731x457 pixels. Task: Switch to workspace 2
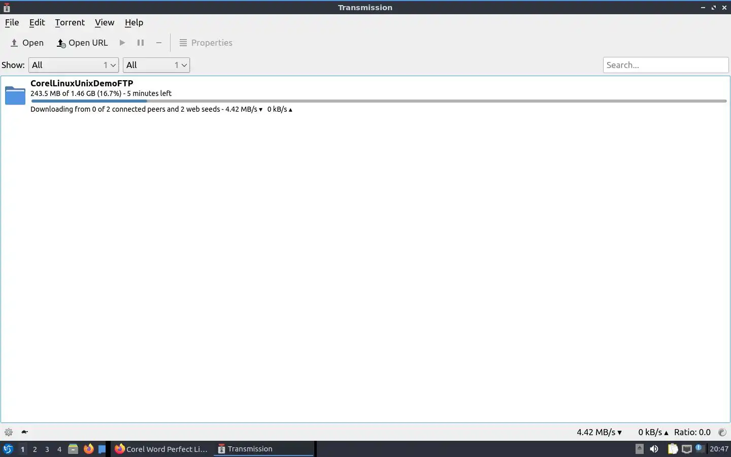pos(35,449)
